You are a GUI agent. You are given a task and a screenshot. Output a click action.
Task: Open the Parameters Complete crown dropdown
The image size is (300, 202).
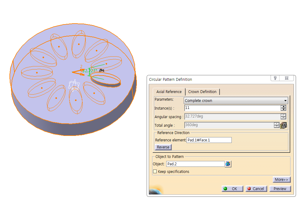[x=236, y=101]
